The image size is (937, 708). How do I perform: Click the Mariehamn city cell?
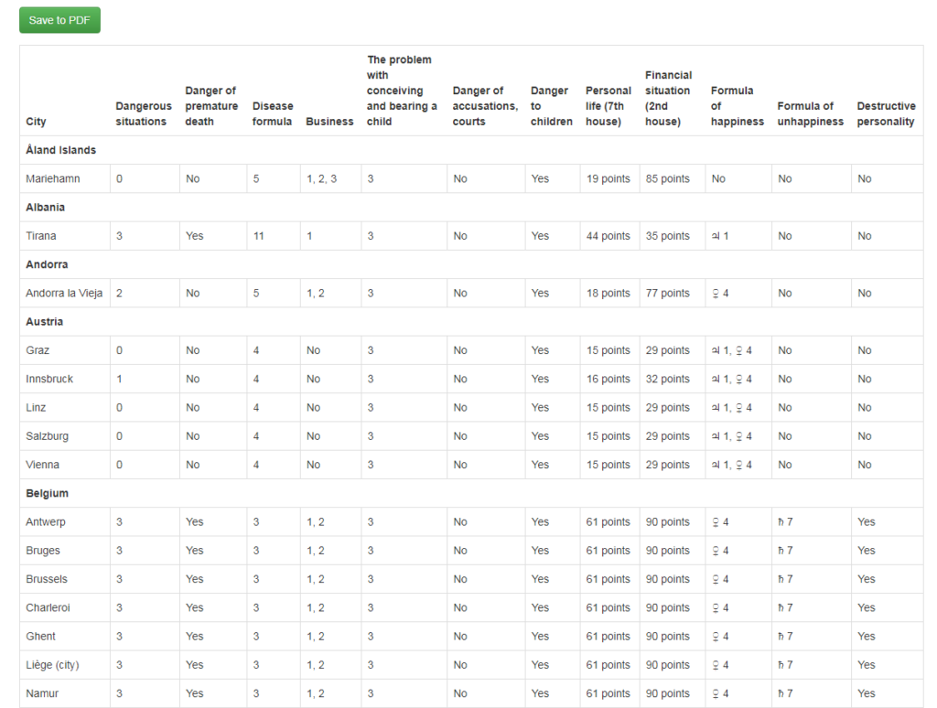(53, 179)
